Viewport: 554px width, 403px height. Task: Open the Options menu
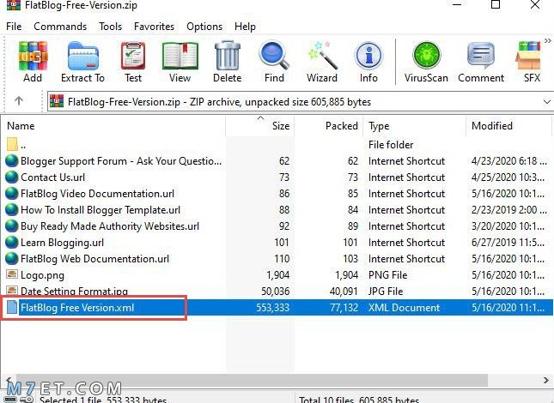tap(204, 27)
